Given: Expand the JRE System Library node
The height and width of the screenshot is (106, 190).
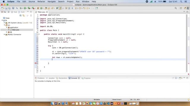Looking at the screenshot, I should [4, 23].
